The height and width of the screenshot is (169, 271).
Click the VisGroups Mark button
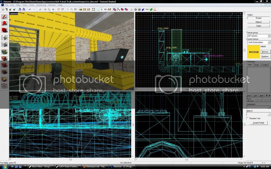click(x=262, y=95)
